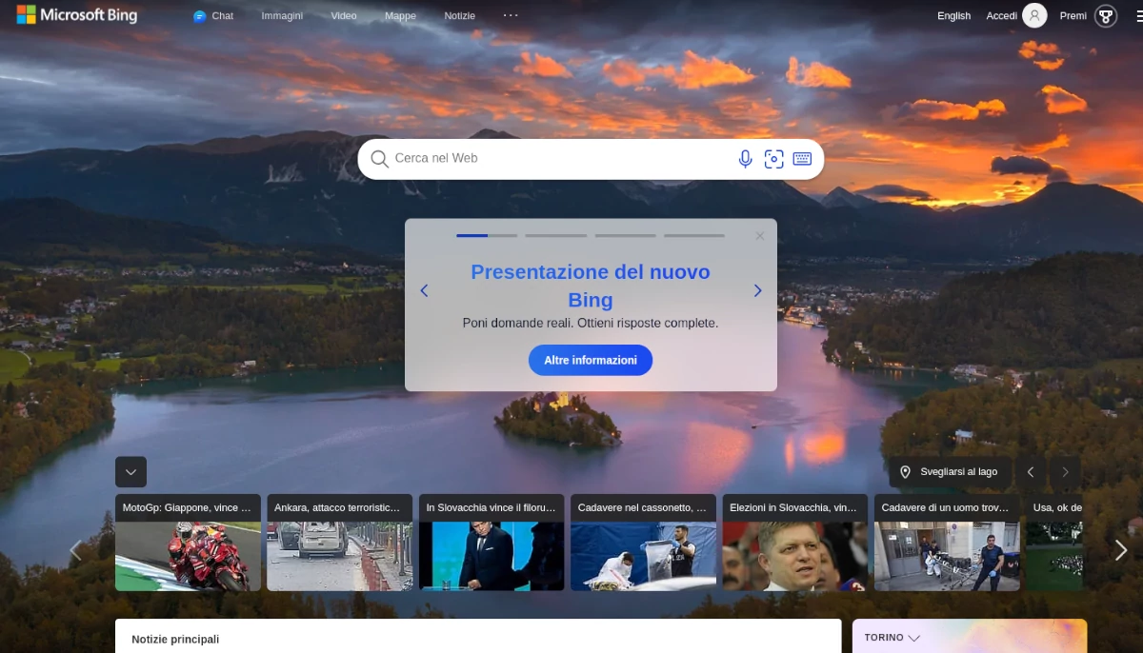Open the Cadavere nel cassonetto news card
This screenshot has width=1143, height=653.
pyautogui.click(x=643, y=543)
